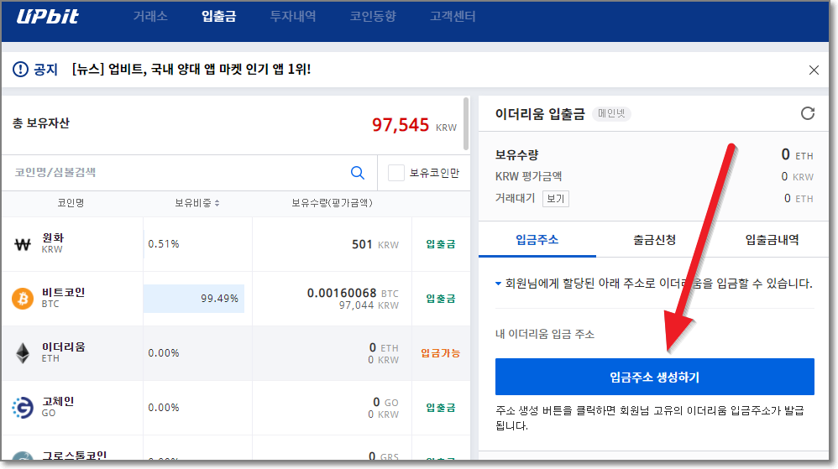Click the 99.49% holding ratio bar
The height and width of the screenshot is (469, 838).
pos(193,299)
